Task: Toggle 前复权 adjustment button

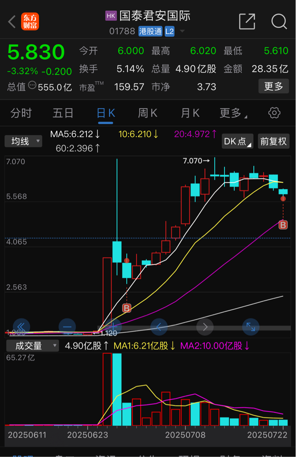Action: [x=274, y=141]
